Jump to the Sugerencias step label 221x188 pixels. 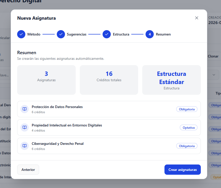click(x=76, y=34)
